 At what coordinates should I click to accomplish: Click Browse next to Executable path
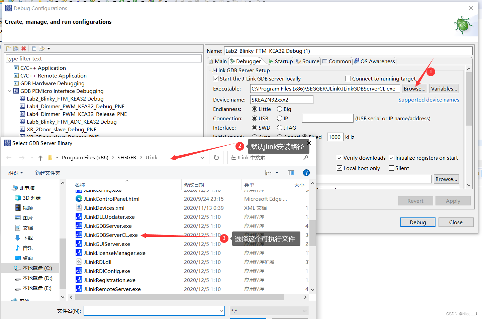[x=414, y=89]
